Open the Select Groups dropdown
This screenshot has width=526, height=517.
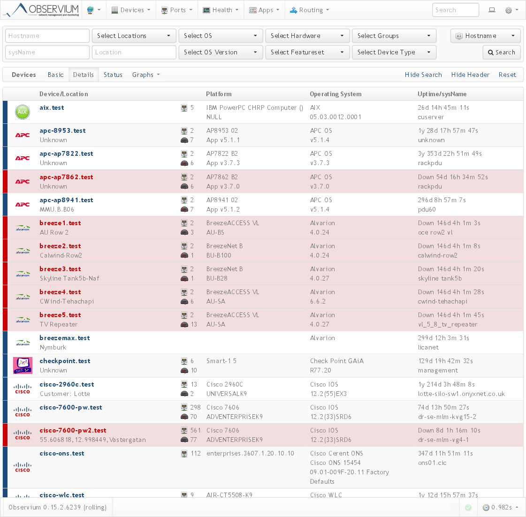click(394, 36)
